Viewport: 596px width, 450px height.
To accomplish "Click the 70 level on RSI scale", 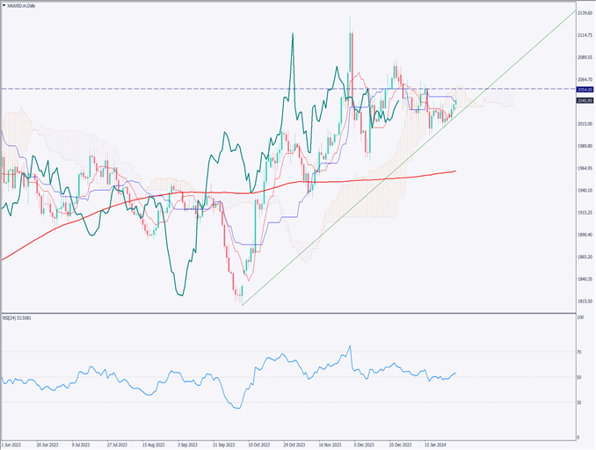I will click(x=579, y=352).
